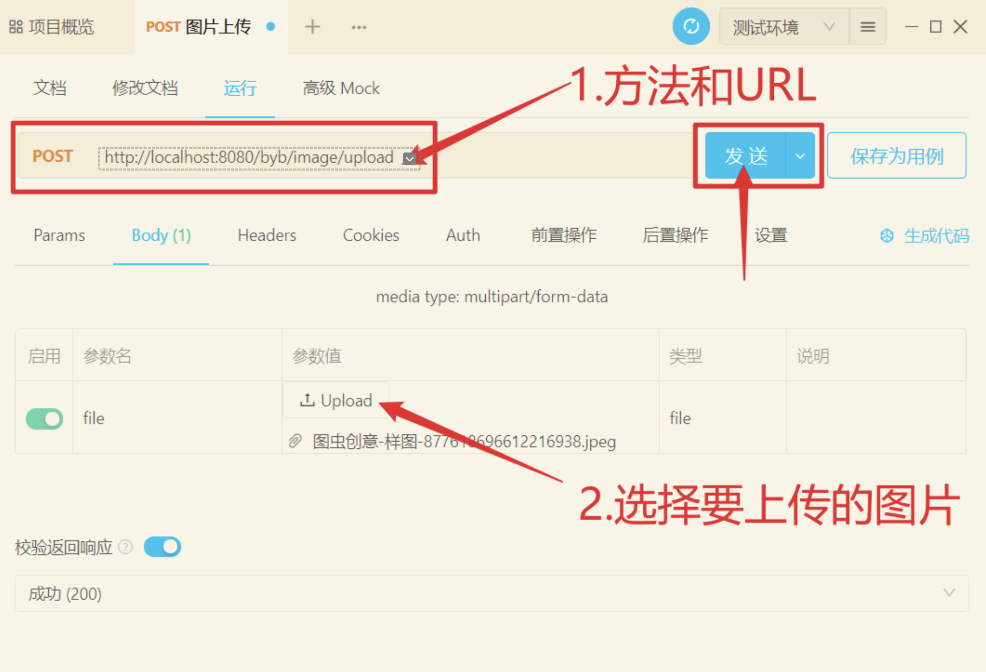
Task: Click the 启用 column header
Action: click(x=44, y=356)
